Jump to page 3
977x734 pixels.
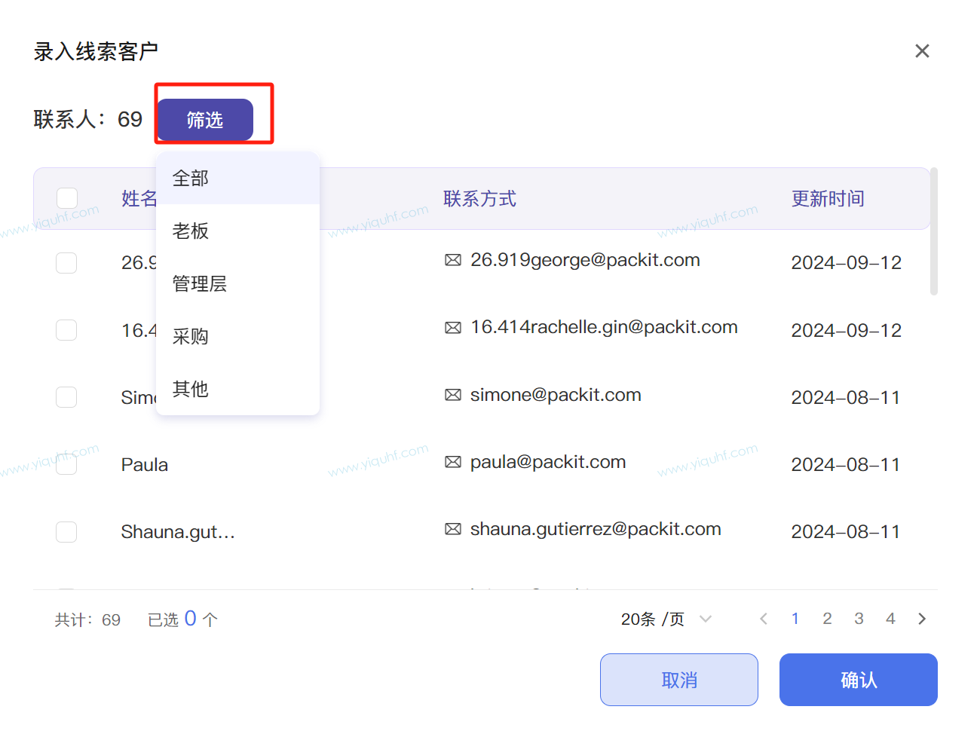tap(859, 619)
